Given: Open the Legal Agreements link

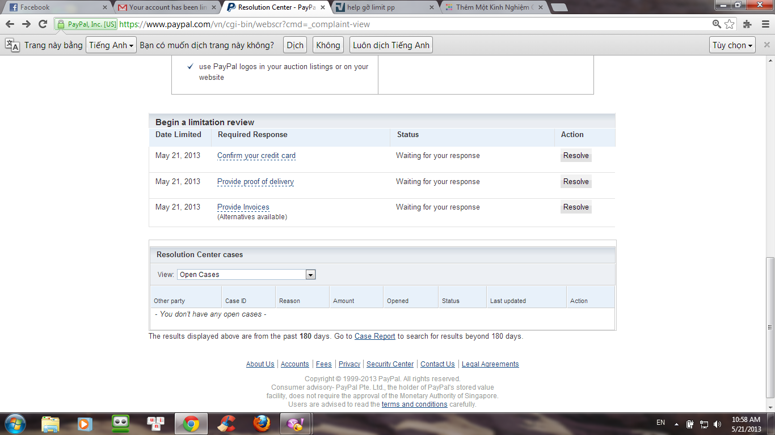Looking at the screenshot, I should tap(490, 364).
